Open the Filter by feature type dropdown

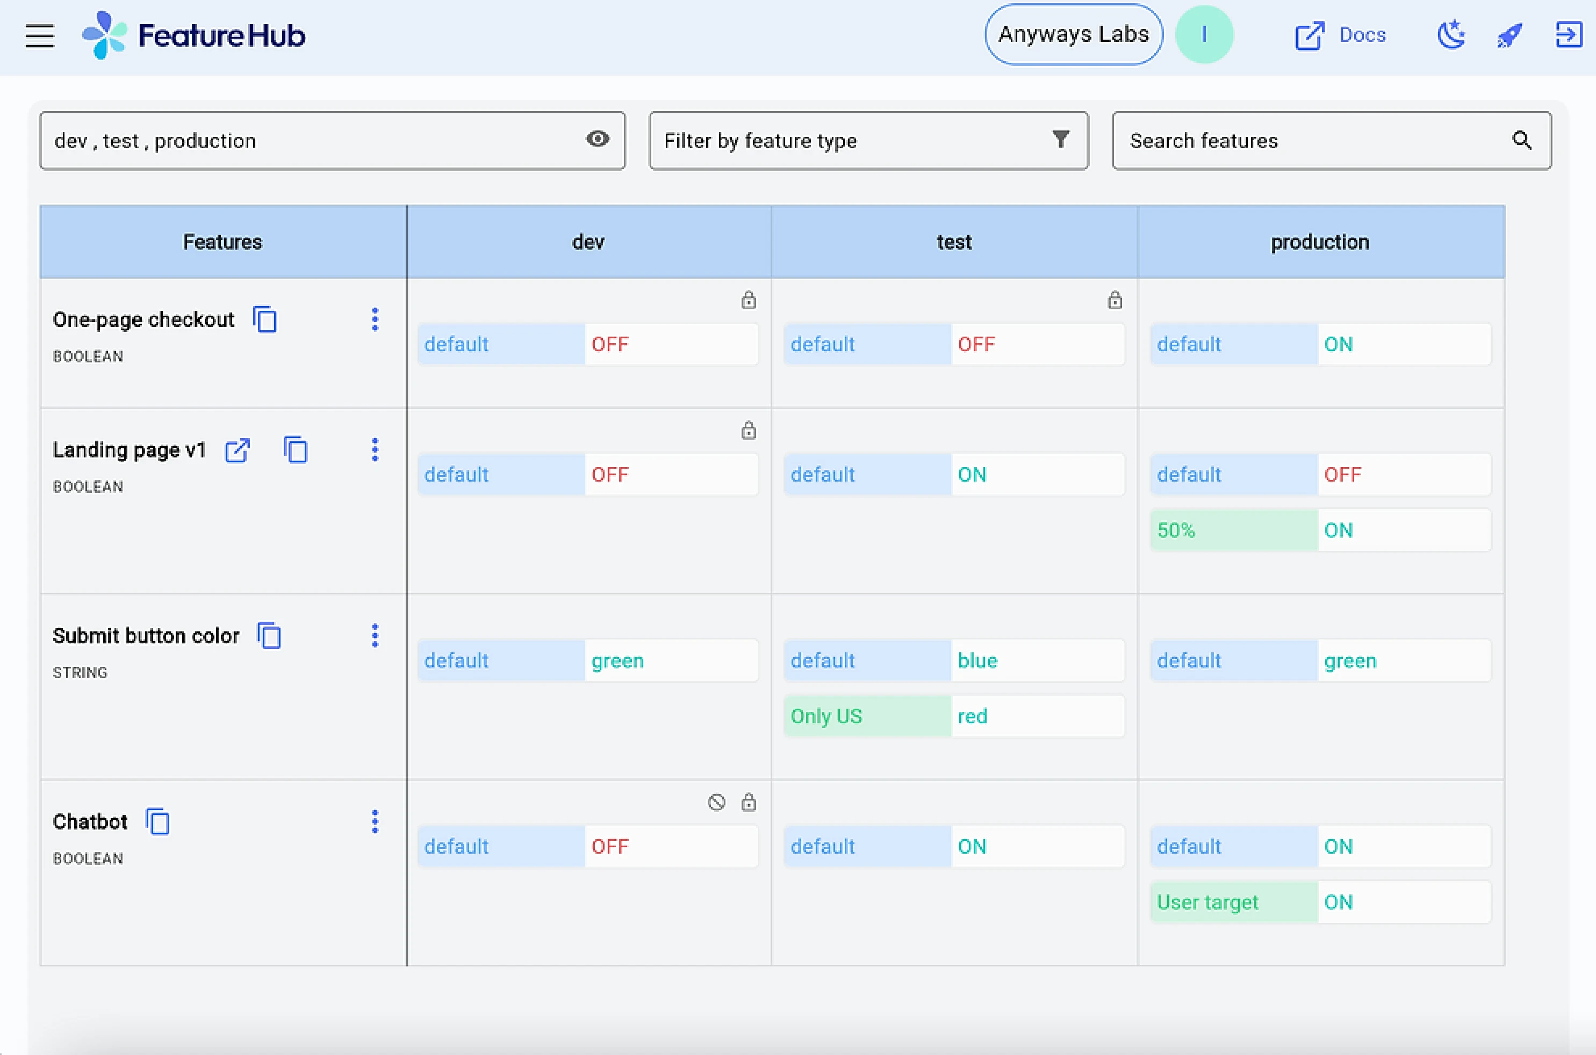pos(868,141)
